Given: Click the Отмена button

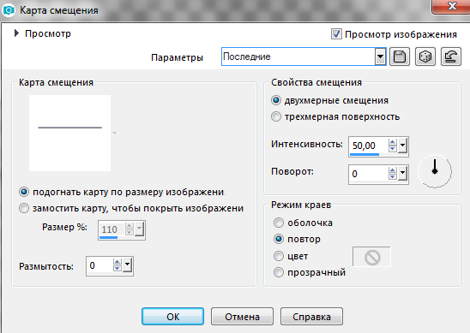Looking at the screenshot, I should coord(242,316).
